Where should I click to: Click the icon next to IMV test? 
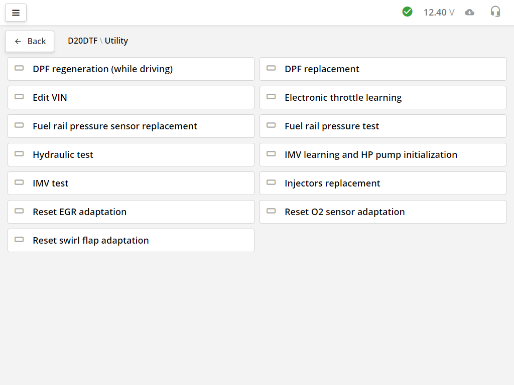tap(19, 182)
